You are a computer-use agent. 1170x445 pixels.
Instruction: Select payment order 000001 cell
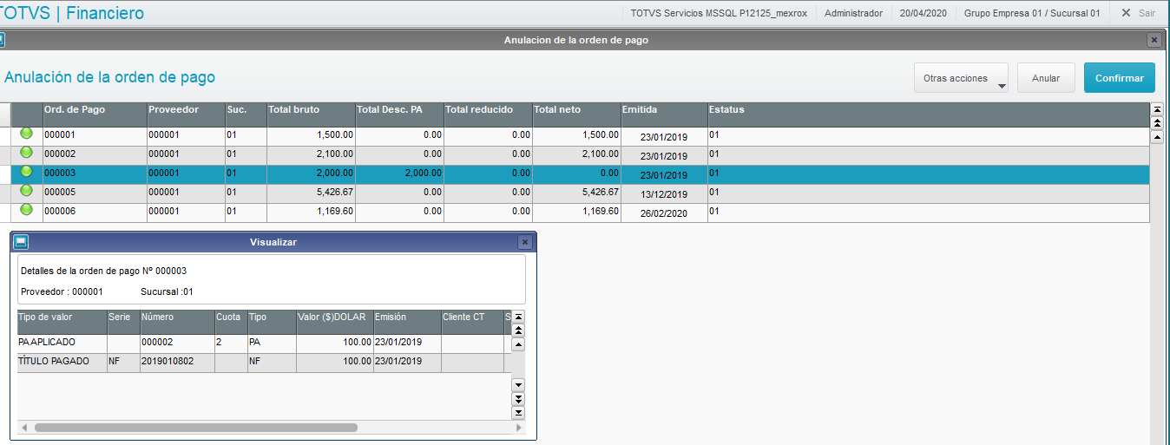pos(94,136)
